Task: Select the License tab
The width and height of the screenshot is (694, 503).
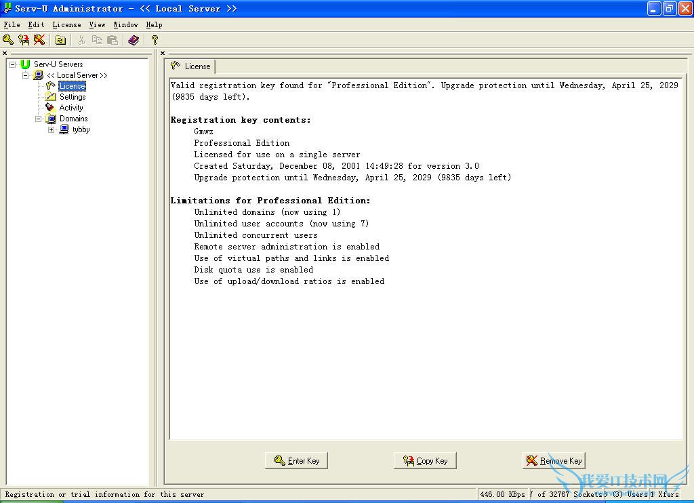Action: pyautogui.click(x=190, y=66)
